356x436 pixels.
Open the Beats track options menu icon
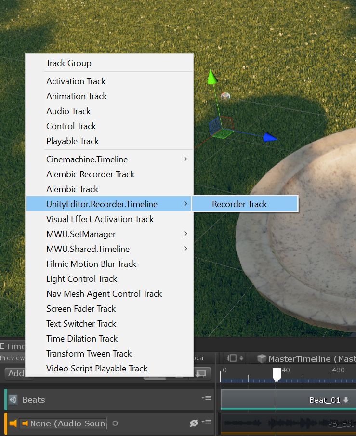pos(206,398)
